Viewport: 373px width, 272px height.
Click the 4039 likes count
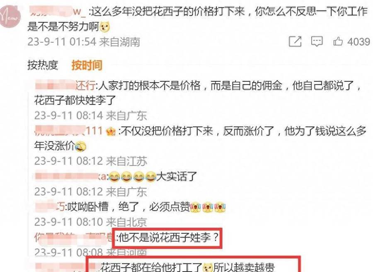click(358, 42)
